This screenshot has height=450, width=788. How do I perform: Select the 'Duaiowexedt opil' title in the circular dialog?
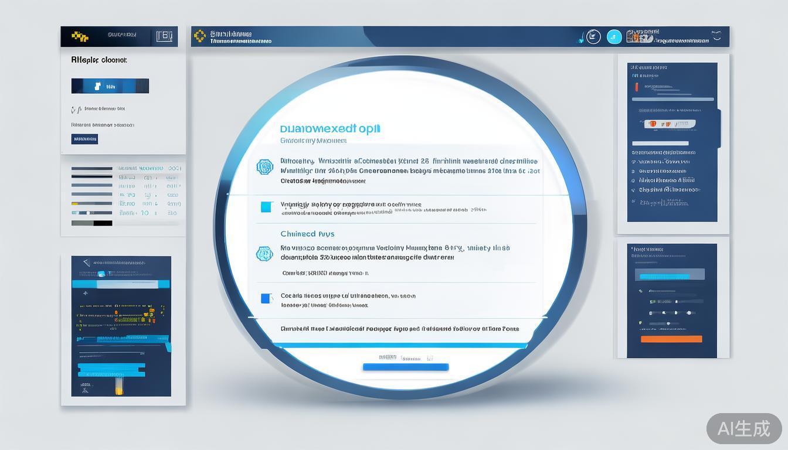pos(331,128)
